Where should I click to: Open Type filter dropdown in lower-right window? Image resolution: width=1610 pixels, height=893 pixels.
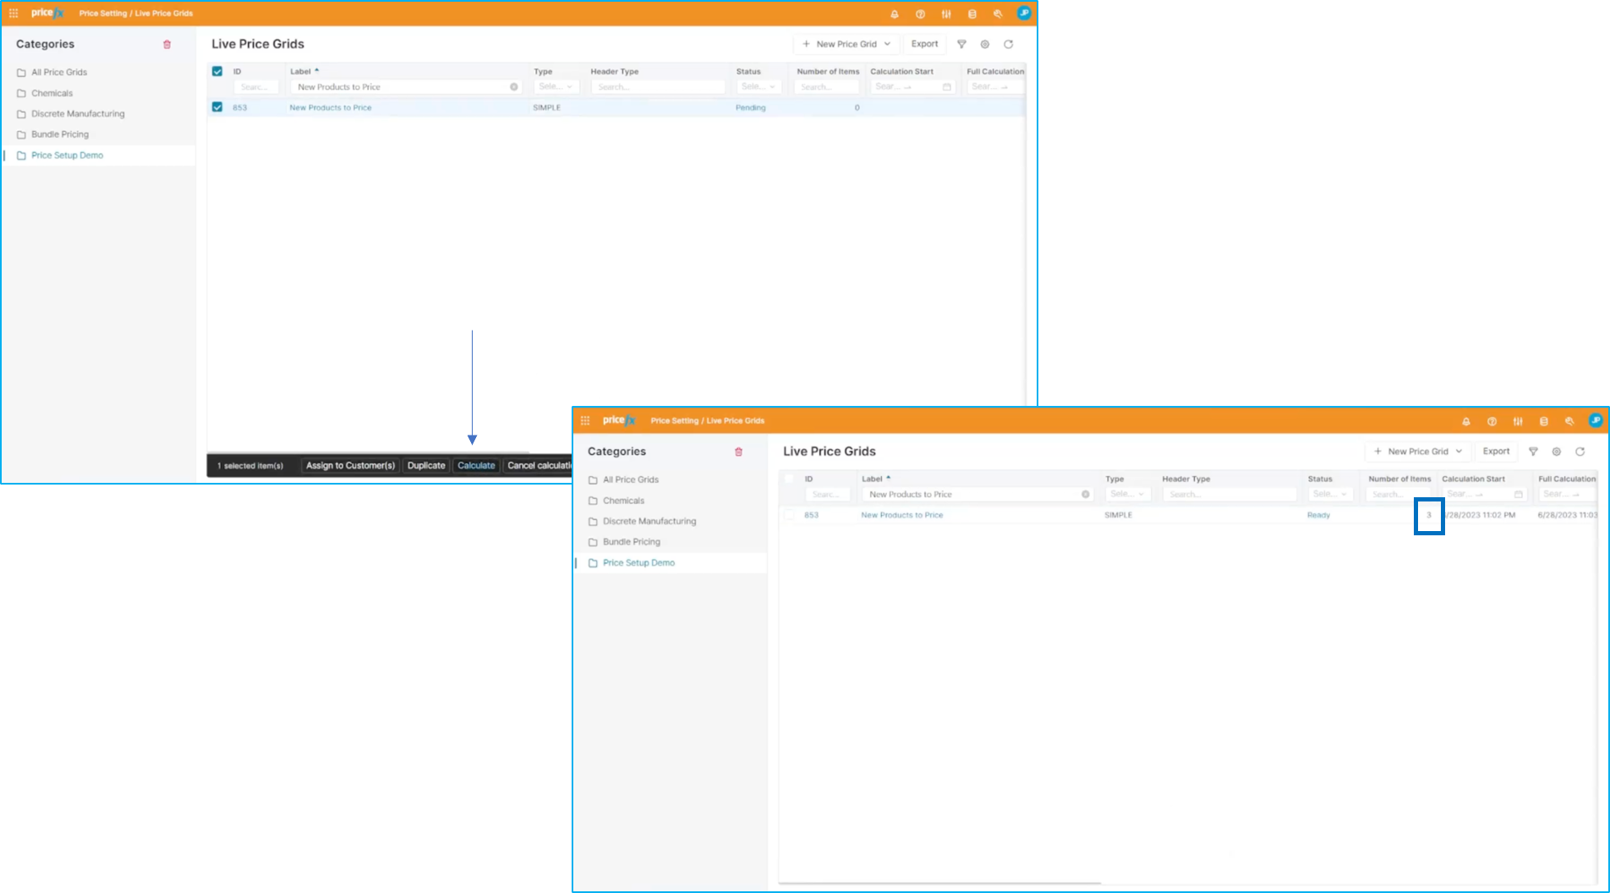pyautogui.click(x=1128, y=495)
